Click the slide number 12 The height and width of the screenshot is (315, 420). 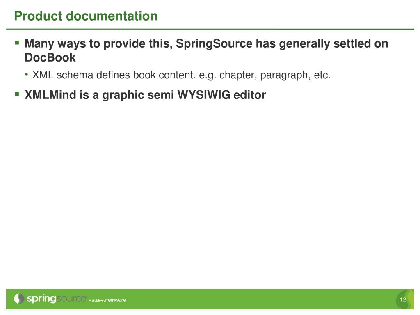tap(403, 300)
